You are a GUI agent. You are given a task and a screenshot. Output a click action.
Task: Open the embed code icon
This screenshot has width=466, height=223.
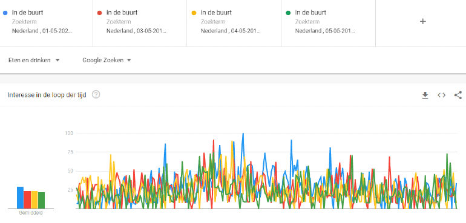[x=442, y=95]
